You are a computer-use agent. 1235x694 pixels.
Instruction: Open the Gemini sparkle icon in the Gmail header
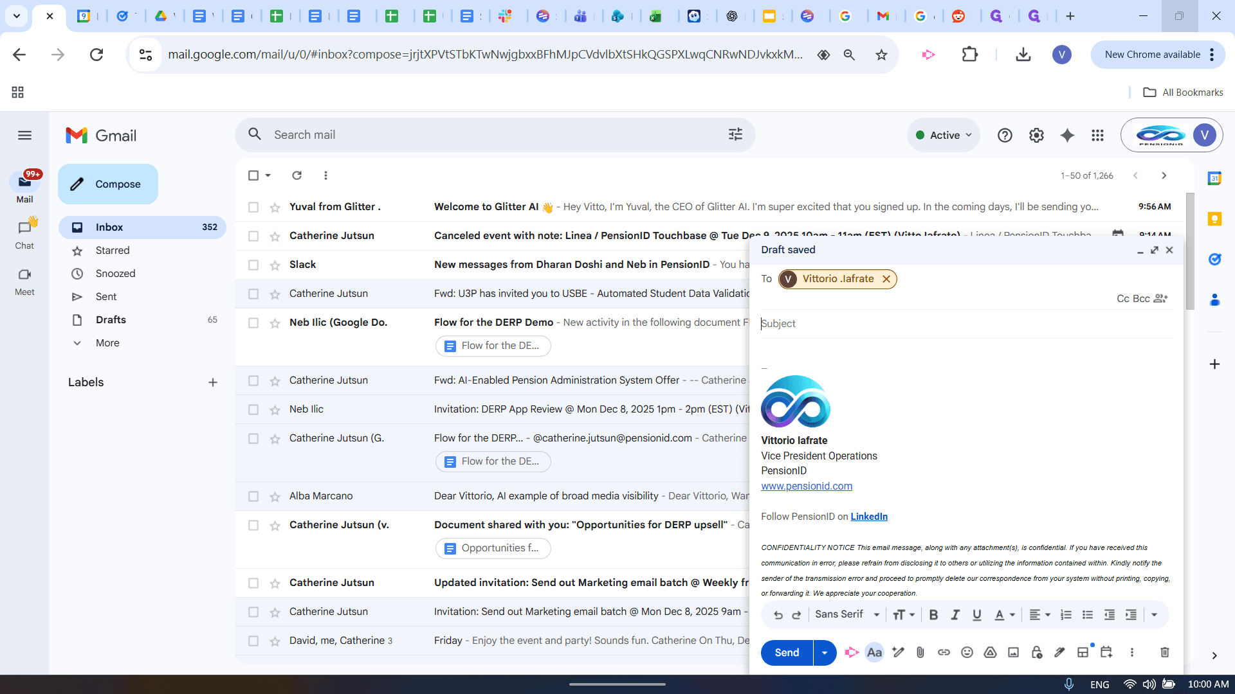(1067, 135)
